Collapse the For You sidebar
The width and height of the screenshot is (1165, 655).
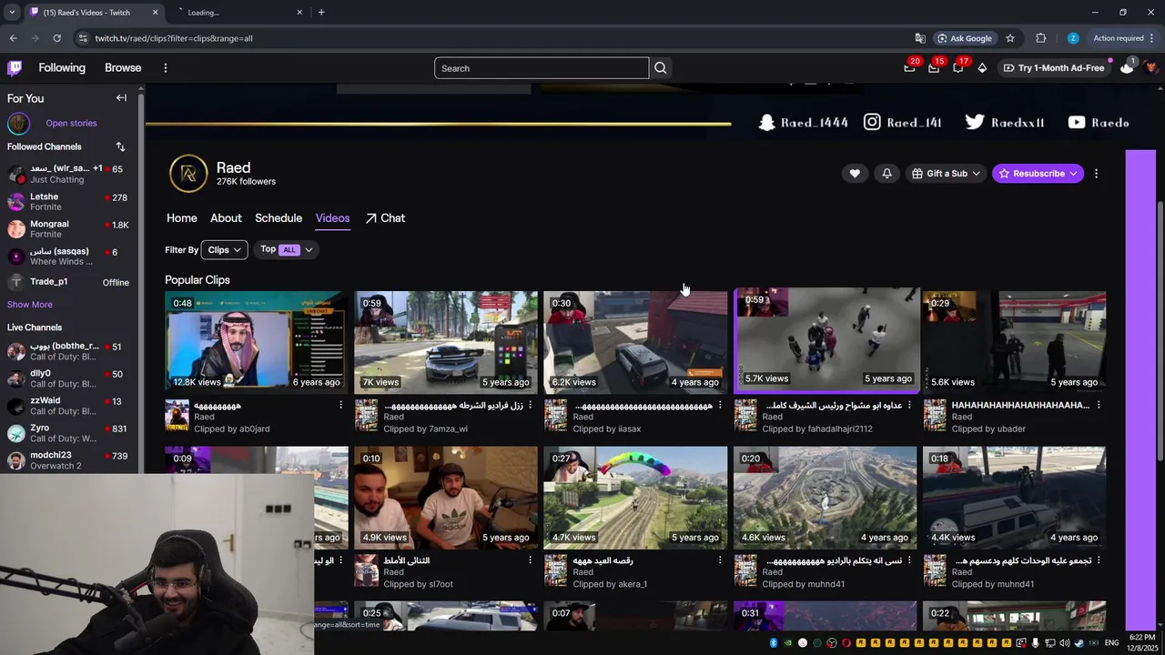pos(121,97)
